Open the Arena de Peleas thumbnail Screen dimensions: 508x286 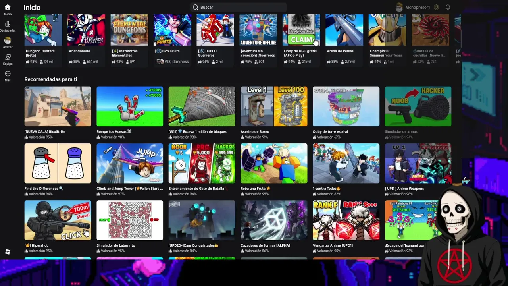point(344,30)
